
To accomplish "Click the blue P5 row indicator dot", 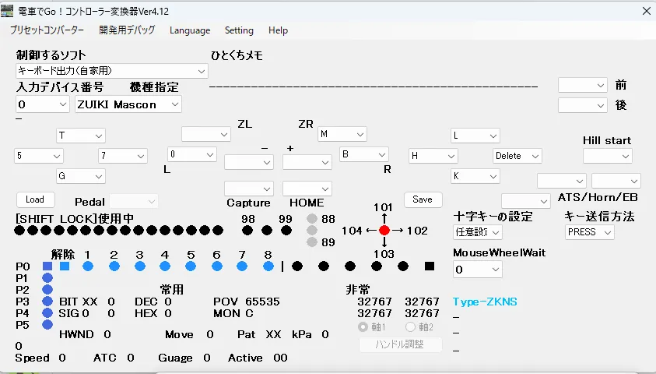I will click(47, 324).
